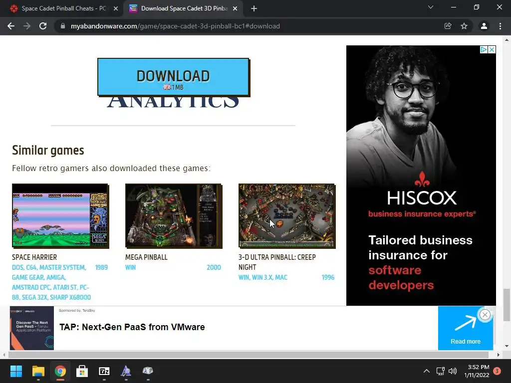Click the 2000 year for Mega Pinball
This screenshot has height=383, width=511.
pyautogui.click(x=214, y=267)
